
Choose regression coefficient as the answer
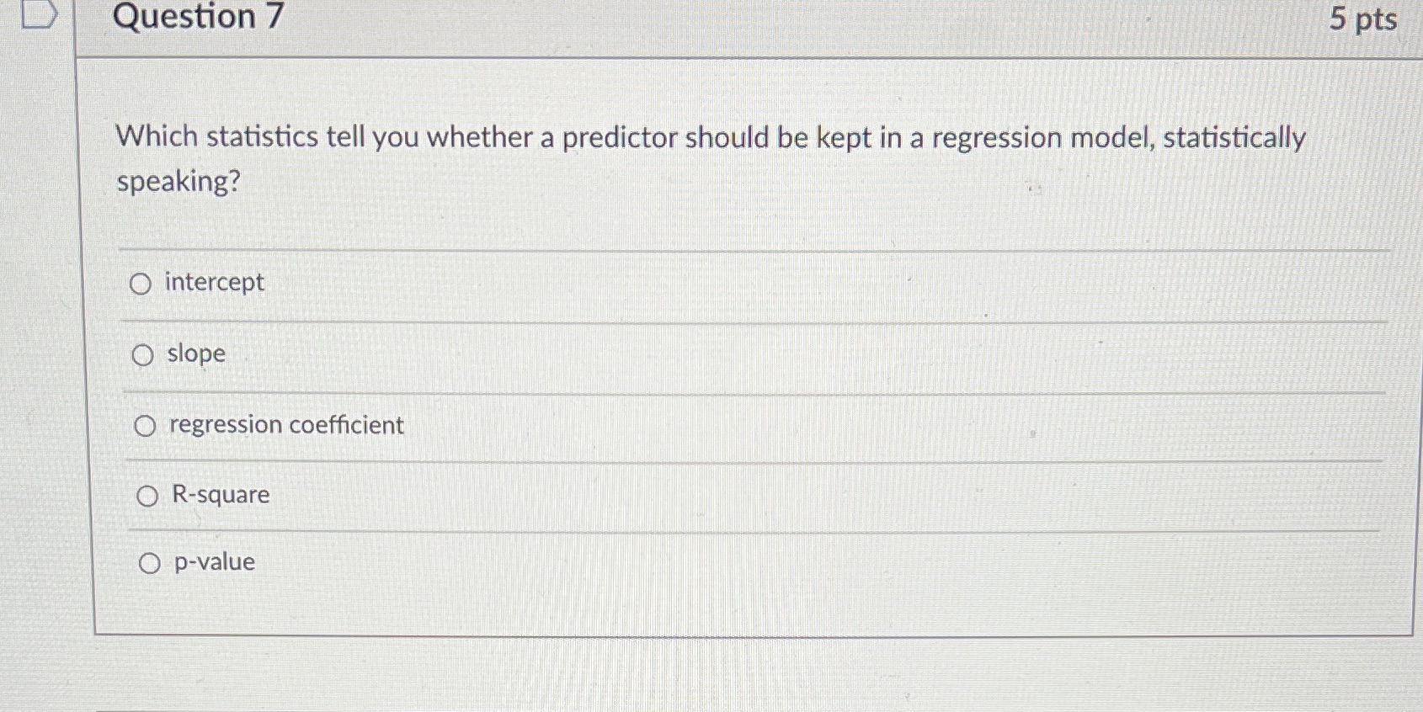[144, 426]
